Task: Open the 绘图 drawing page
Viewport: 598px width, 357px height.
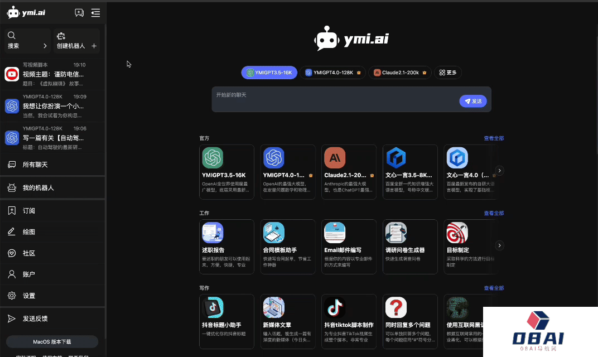Action: (x=52, y=232)
